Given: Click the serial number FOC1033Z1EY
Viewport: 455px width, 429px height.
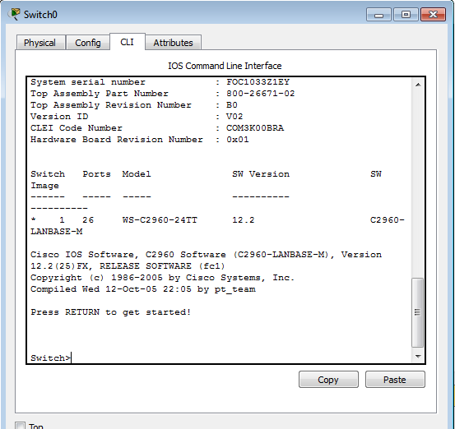Looking at the screenshot, I should [x=258, y=82].
